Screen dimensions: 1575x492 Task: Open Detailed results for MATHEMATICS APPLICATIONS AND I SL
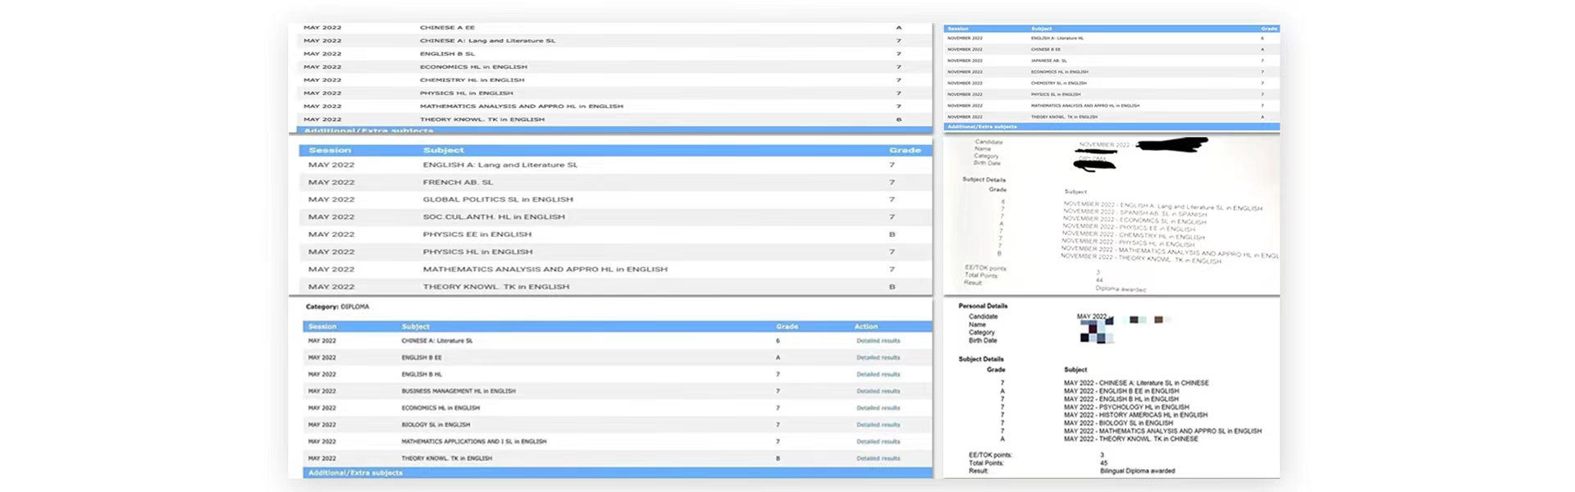(878, 442)
